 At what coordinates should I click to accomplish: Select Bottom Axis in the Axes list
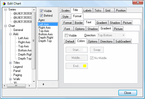tap(46, 34)
